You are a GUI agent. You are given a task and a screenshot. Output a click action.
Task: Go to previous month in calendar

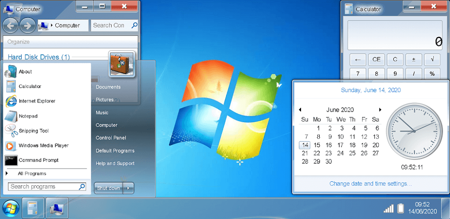click(x=300, y=109)
